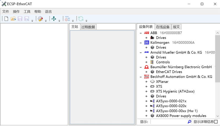
Task: Select Beckhoff Automation GmbH & Co. KG text
Action: [181, 77]
